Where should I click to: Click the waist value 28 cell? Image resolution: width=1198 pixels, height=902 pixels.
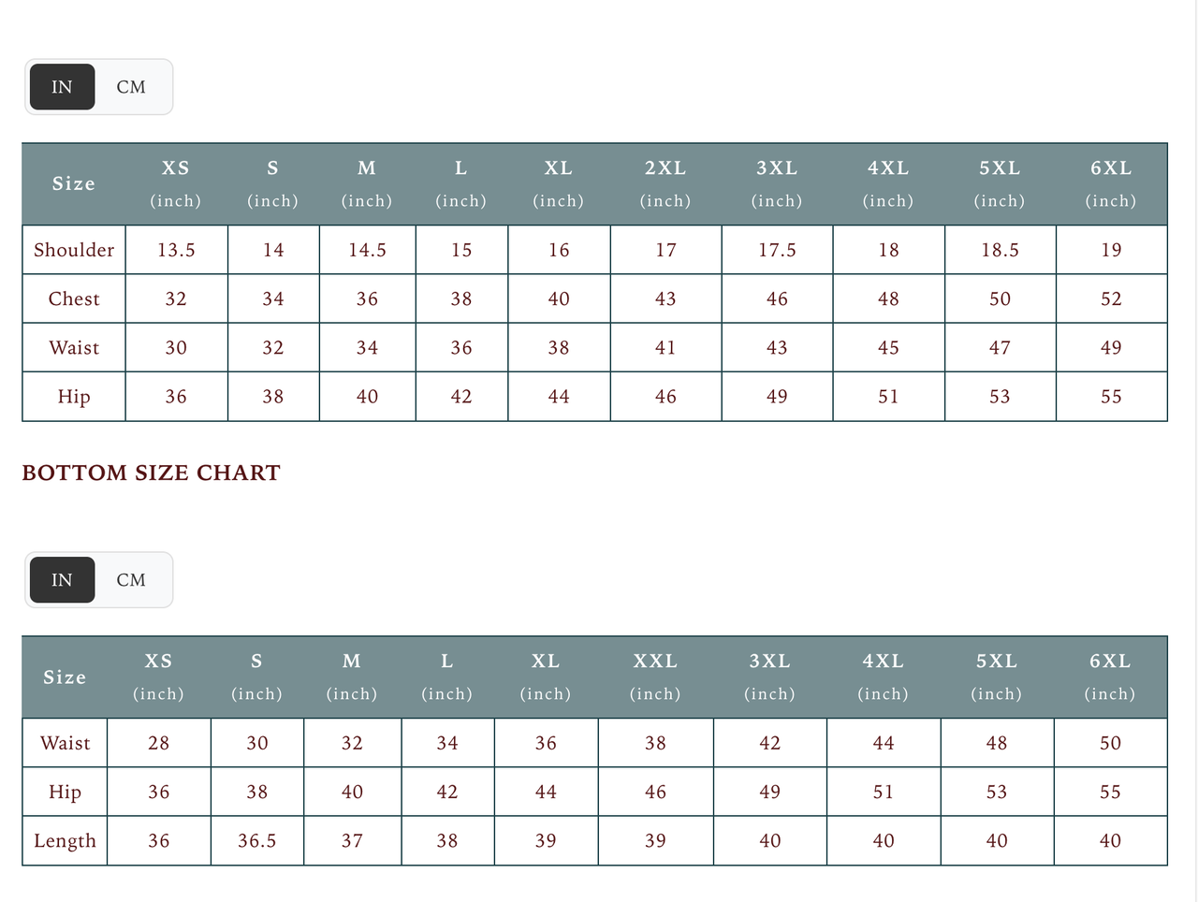pos(159,743)
